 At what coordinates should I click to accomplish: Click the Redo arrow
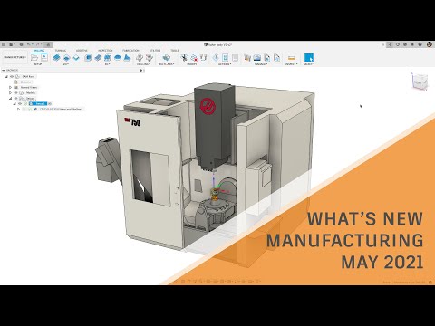(38, 44)
